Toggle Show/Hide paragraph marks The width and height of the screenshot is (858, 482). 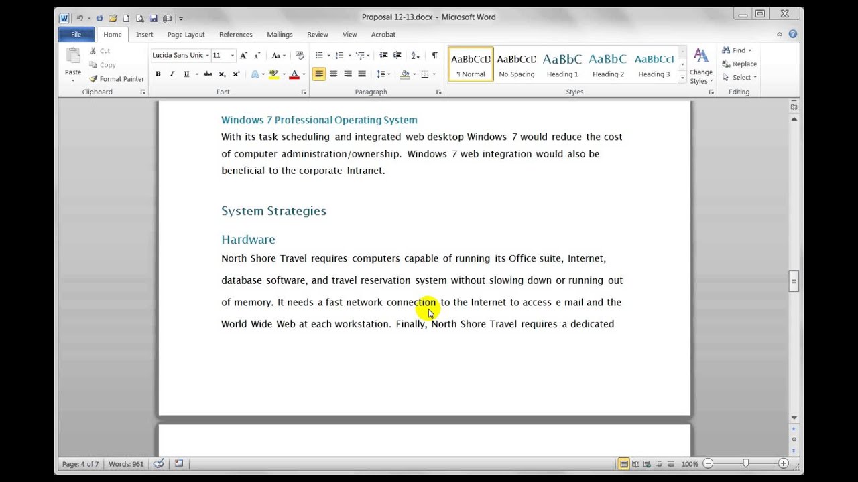(434, 56)
